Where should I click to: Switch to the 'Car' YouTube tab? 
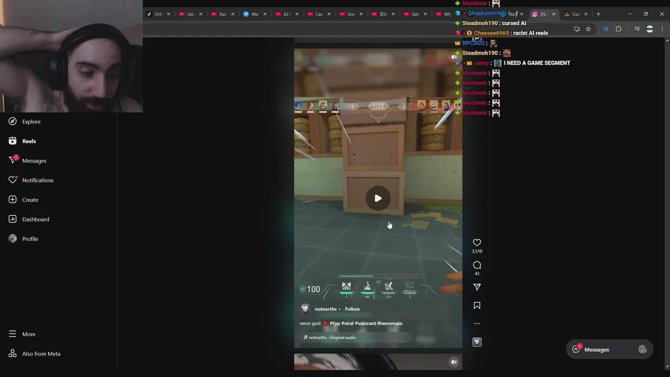pos(318,14)
